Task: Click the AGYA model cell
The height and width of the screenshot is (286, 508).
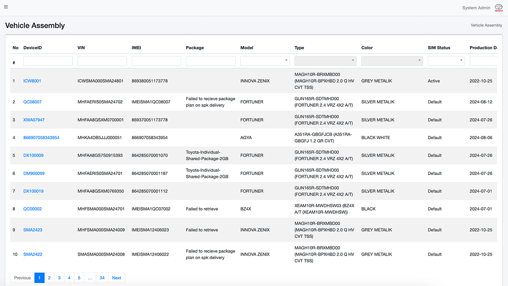Action: [246, 138]
